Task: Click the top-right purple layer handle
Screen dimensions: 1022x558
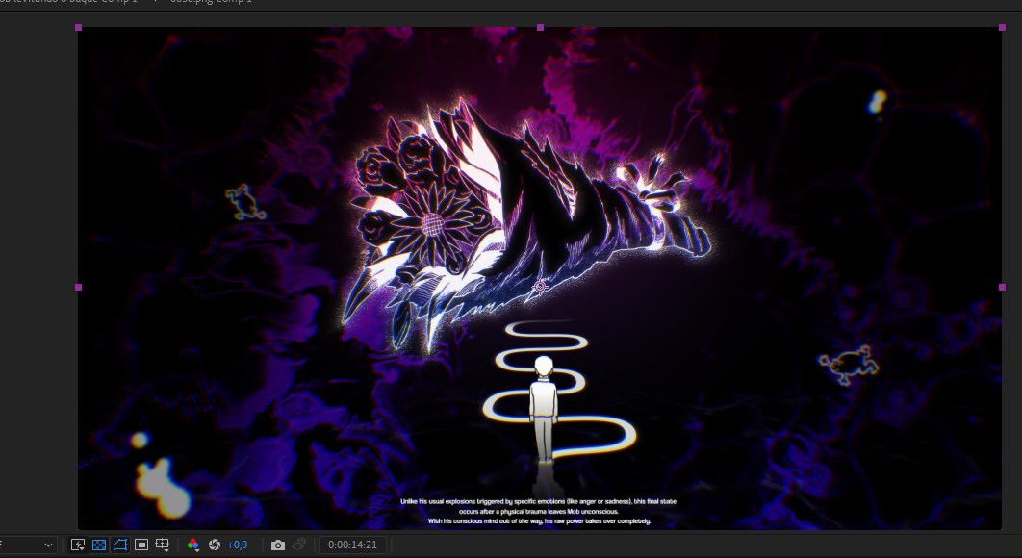Action: click(1002, 27)
